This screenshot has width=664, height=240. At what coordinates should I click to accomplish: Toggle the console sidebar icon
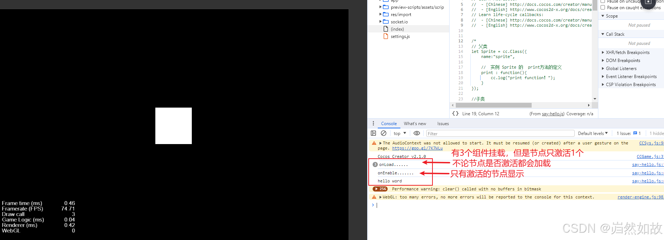point(373,133)
